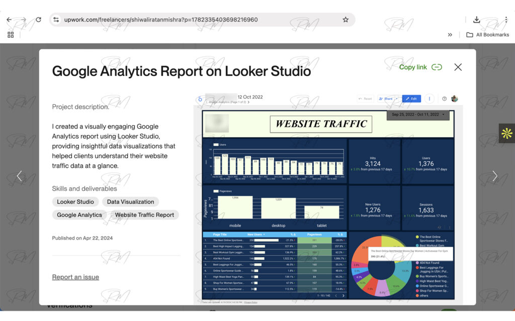Copy link to this portfolio project

(420, 67)
